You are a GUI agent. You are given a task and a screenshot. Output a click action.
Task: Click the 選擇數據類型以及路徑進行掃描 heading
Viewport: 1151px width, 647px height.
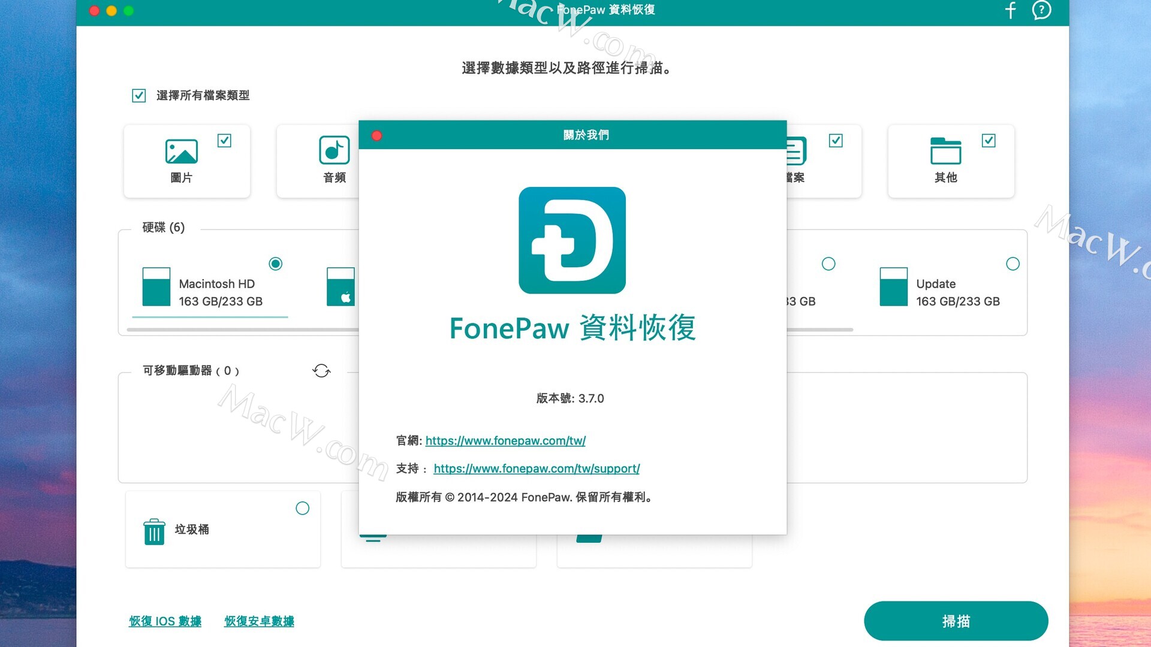click(566, 68)
